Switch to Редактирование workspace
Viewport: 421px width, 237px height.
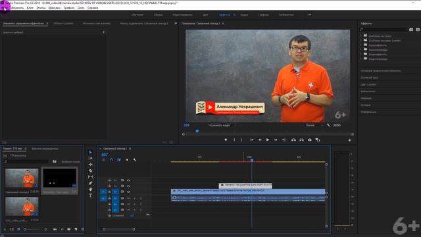pyautogui.click(x=182, y=14)
